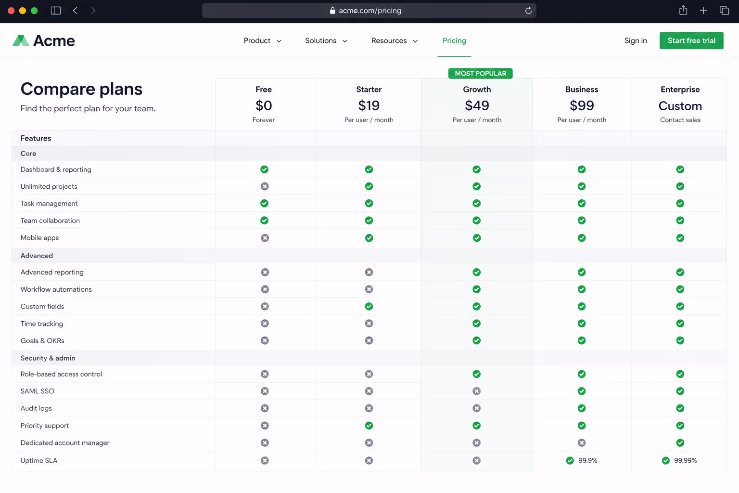Click the Acme logo

[x=44, y=40]
